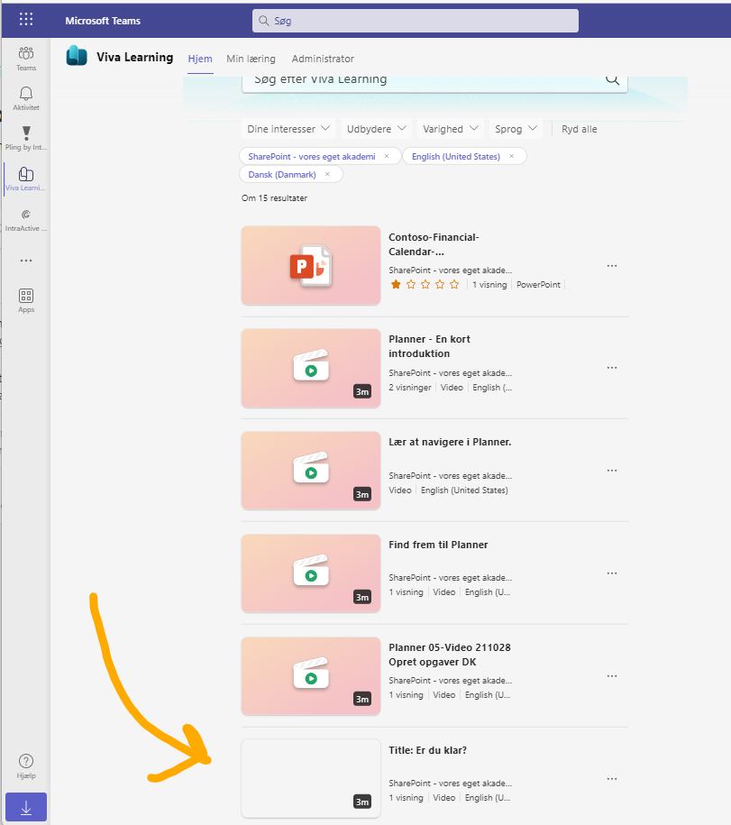The width and height of the screenshot is (731, 825).
Task: Click the Microsoft Teams title text
Action: (x=103, y=21)
